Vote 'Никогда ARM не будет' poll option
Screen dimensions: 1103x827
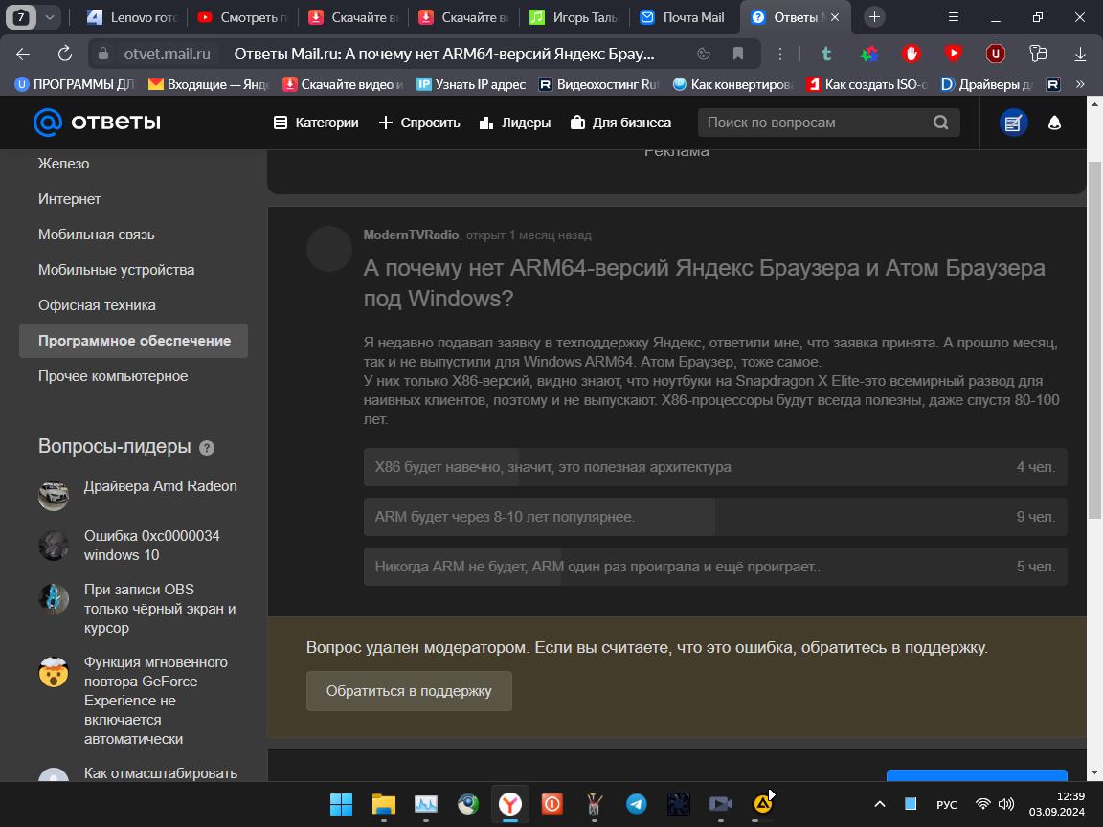[714, 567]
